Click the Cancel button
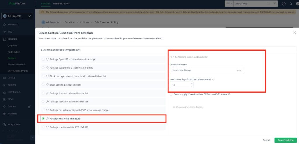This screenshot has height=144, width=299. tap(266, 140)
